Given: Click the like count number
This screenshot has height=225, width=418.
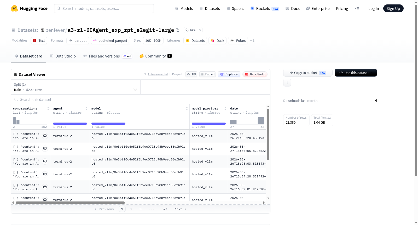Looking at the screenshot, I should [200, 30].
